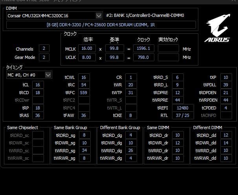238x195 pixels.
Task: Click the tRDWR_dr value 12
Action: [x=178, y=143]
